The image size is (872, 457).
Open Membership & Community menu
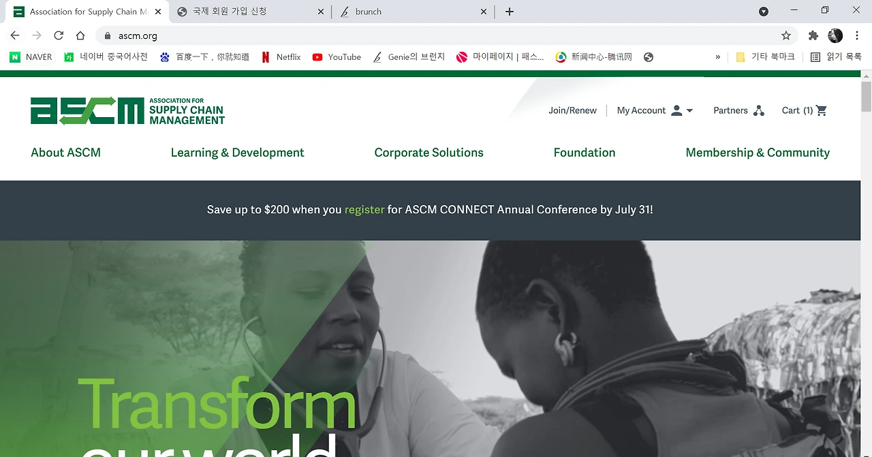pyautogui.click(x=758, y=153)
